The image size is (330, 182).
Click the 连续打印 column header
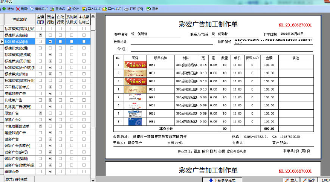[40, 19]
